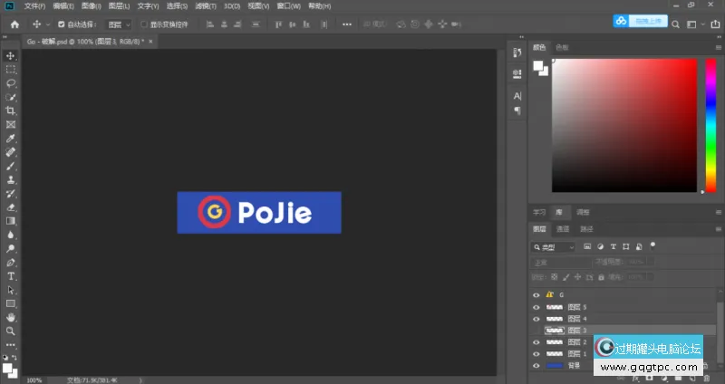The image size is (725, 384).
Task: Hide layer 图层 5 via eye icon
Action: pyautogui.click(x=536, y=307)
